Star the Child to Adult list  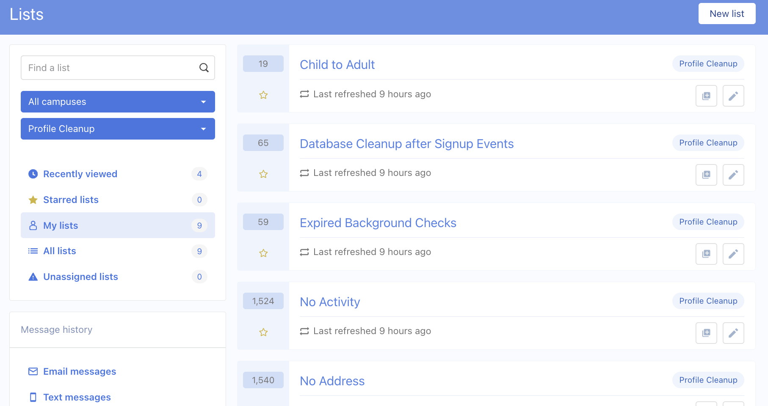point(263,95)
